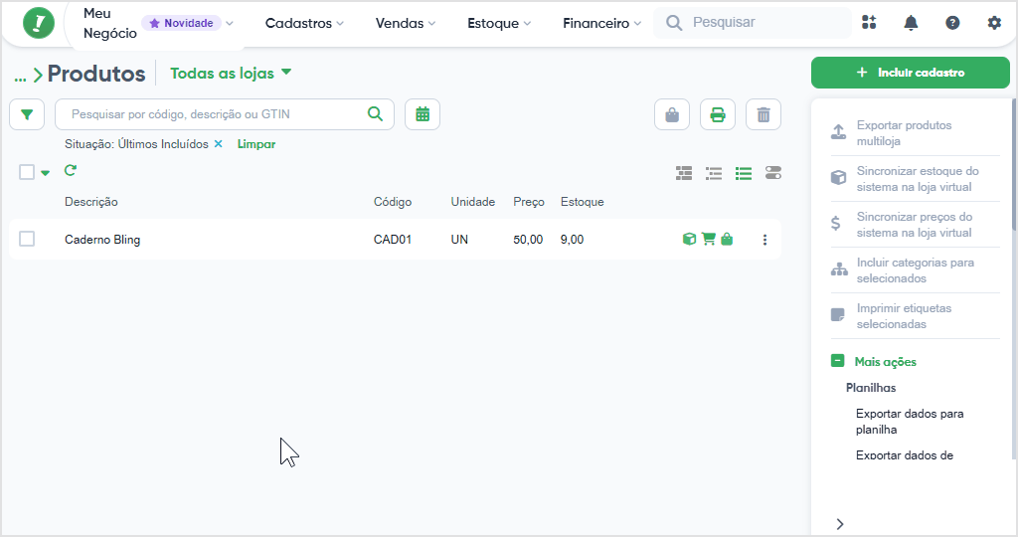This screenshot has height=537, width=1018.
Task: Click the code CAD01
Action: pyautogui.click(x=392, y=240)
